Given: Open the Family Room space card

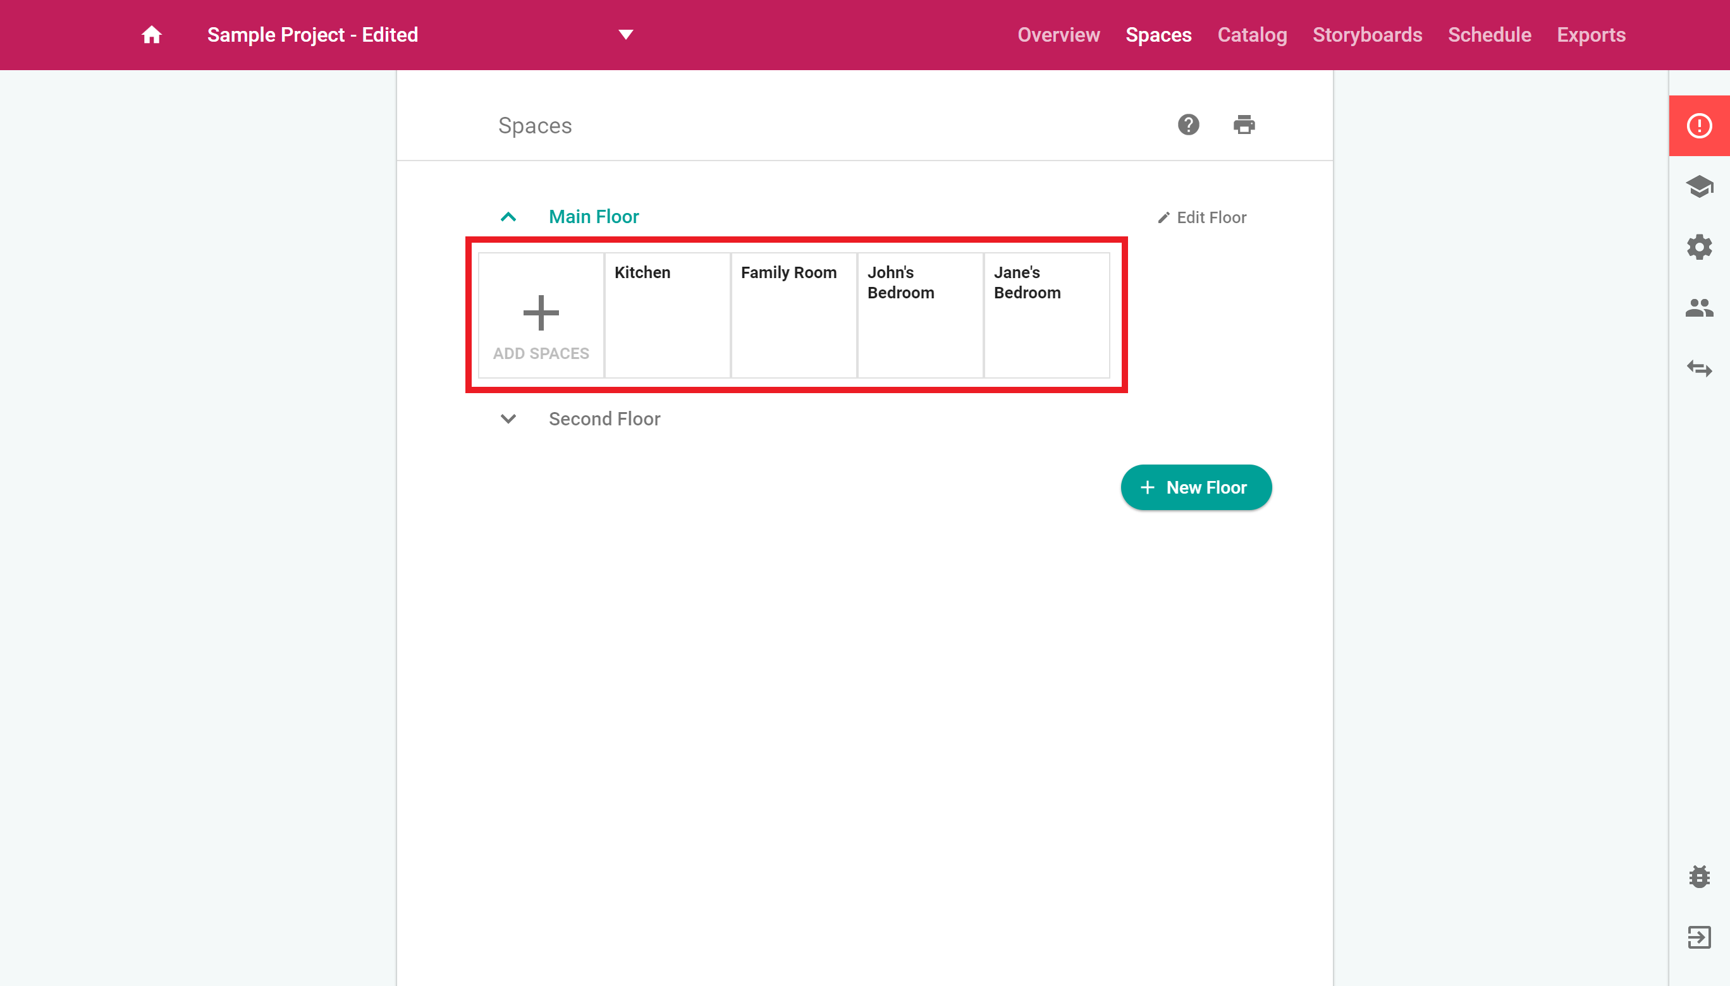Looking at the screenshot, I should pyautogui.click(x=794, y=315).
